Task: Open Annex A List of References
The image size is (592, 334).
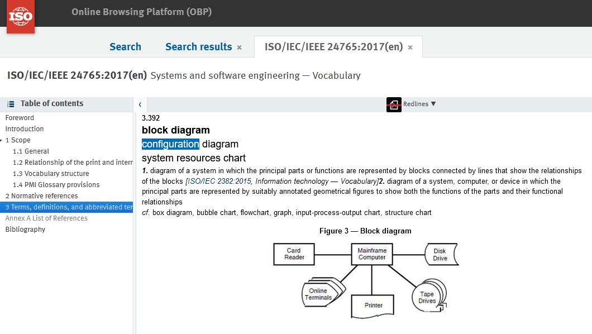Action: coord(46,218)
